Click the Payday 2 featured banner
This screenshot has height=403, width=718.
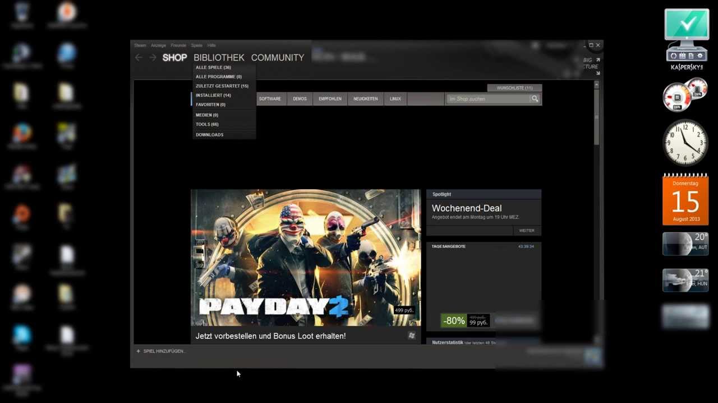[306, 257]
